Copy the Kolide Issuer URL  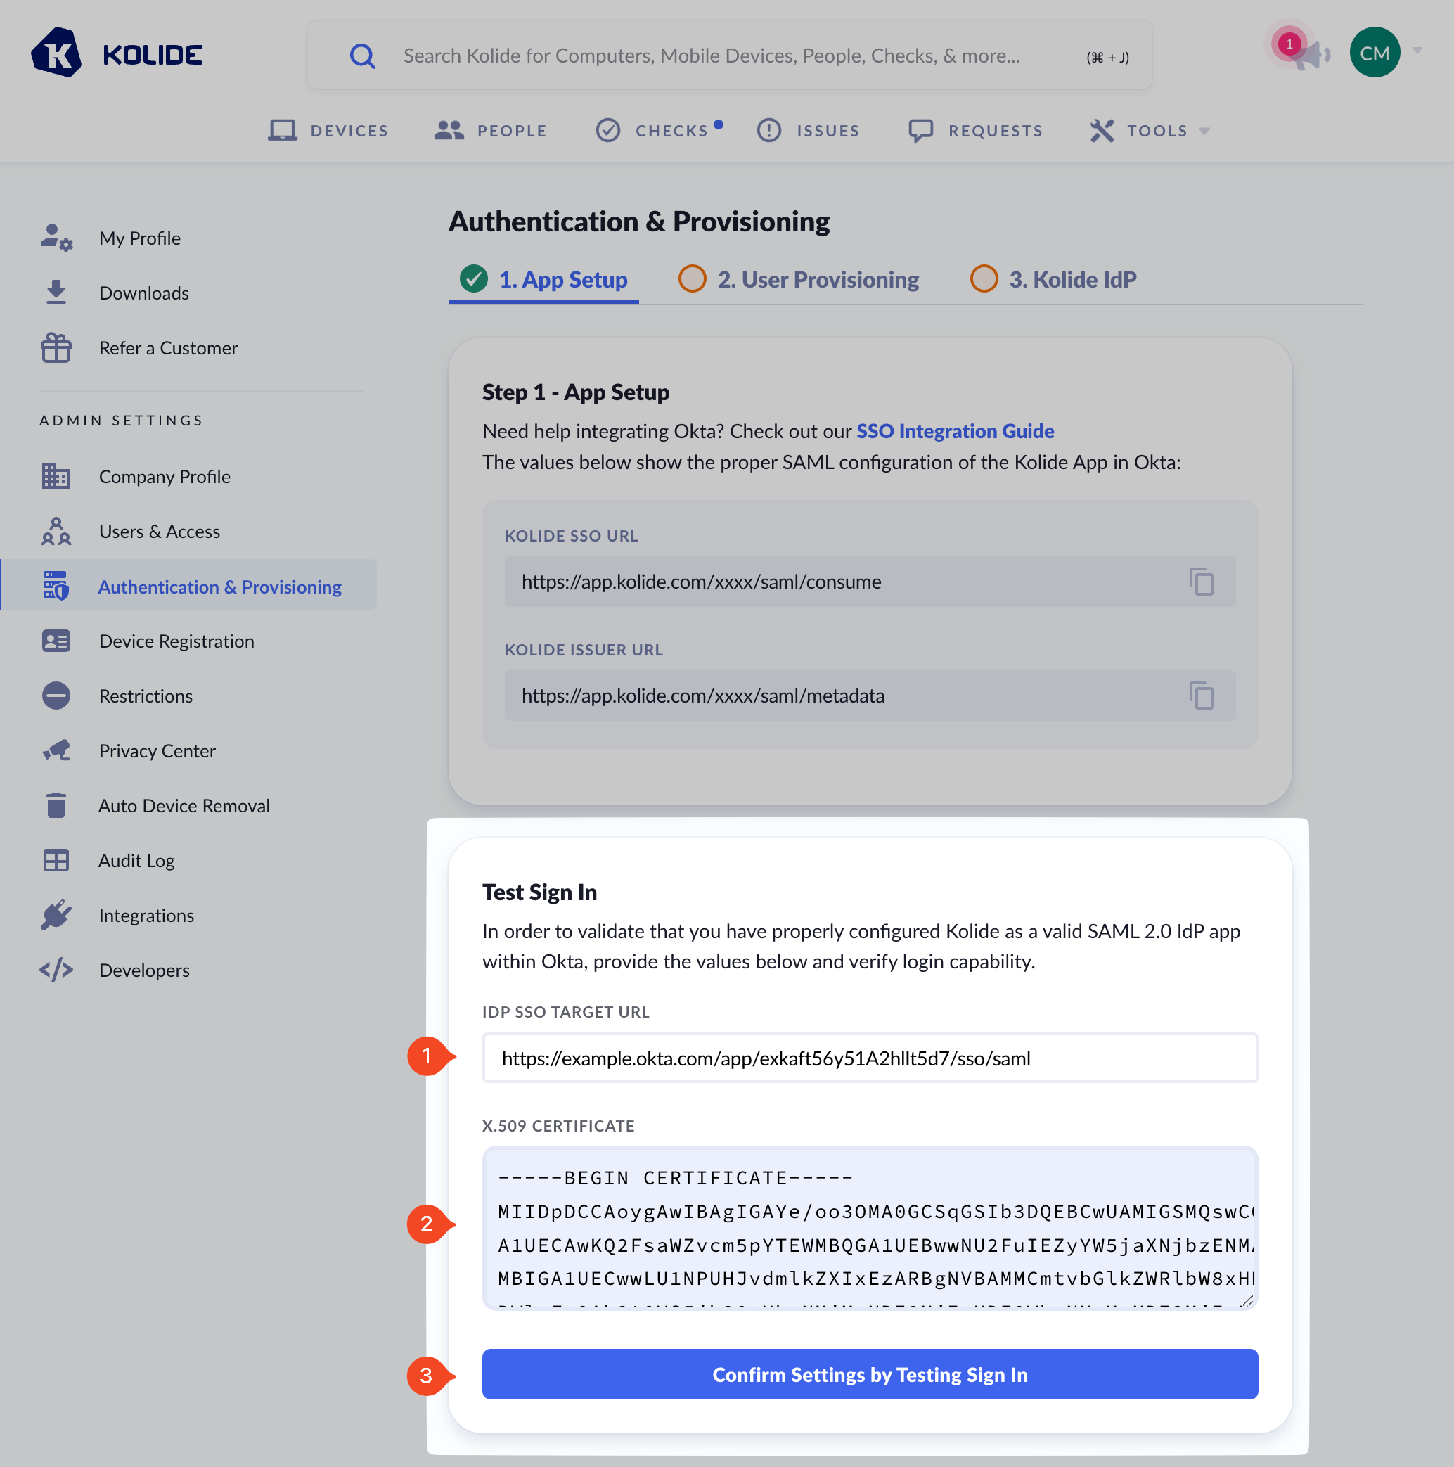pyautogui.click(x=1201, y=696)
